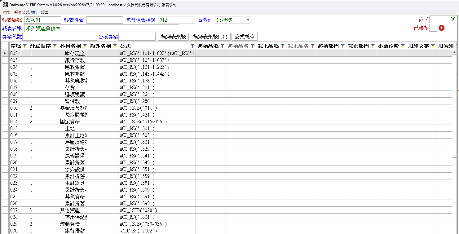
Task: Click the 分項專案 input field
Action: pos(137,37)
